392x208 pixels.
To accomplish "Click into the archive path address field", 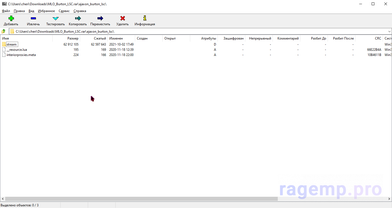I will [193, 32].
